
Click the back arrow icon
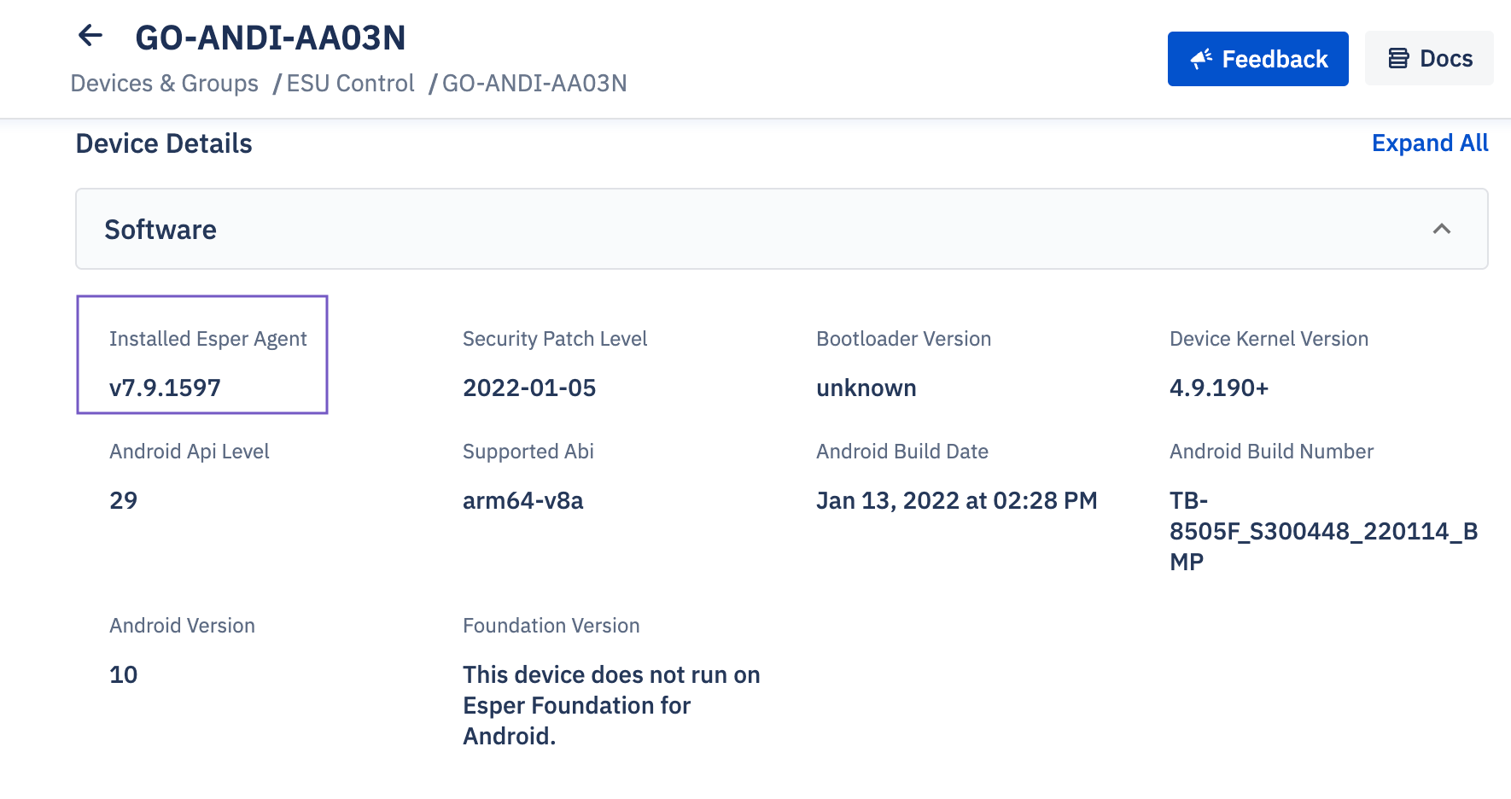click(90, 36)
